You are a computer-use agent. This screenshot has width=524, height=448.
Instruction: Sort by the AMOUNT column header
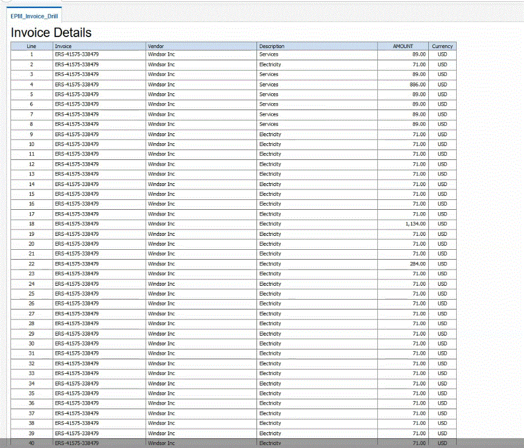[402, 46]
